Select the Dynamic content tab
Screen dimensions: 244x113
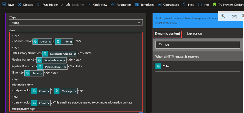point(167,34)
